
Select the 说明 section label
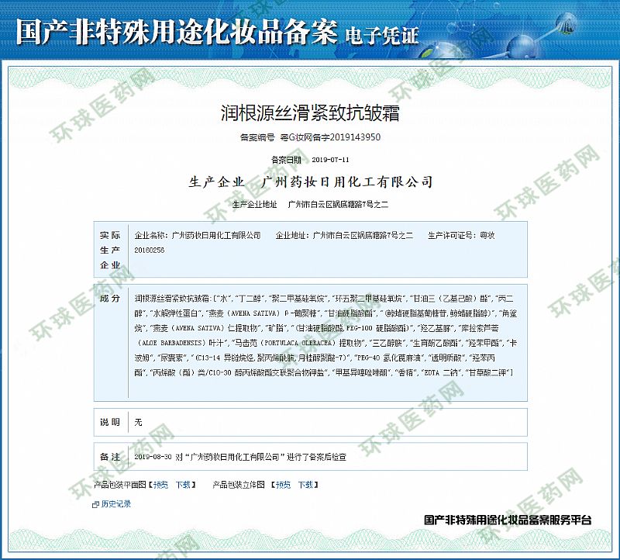(110, 423)
